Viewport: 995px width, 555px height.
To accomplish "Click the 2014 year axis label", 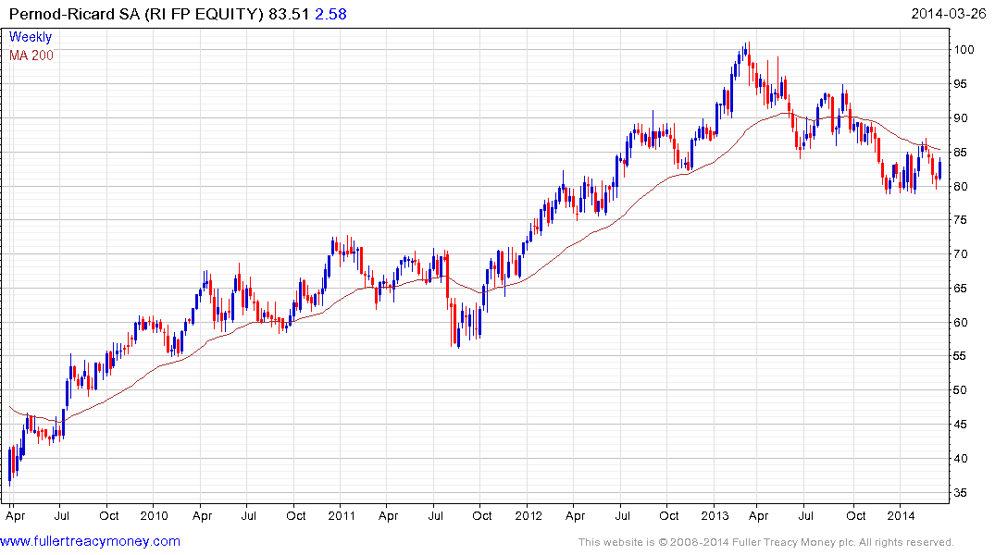I will [902, 515].
